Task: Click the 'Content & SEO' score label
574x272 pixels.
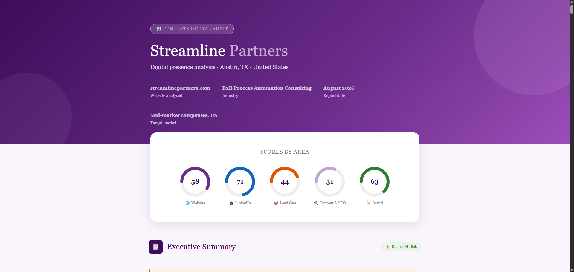Action: click(x=333, y=203)
